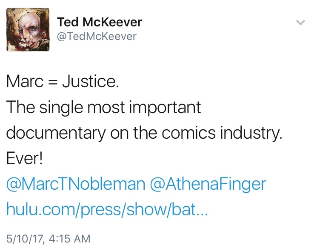Follow the hulu.com/press/show link
The width and height of the screenshot is (314, 251).
pos(106,210)
